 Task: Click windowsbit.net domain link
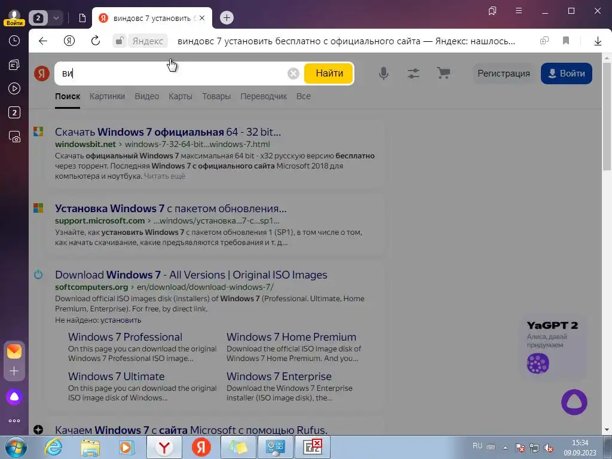click(x=85, y=144)
